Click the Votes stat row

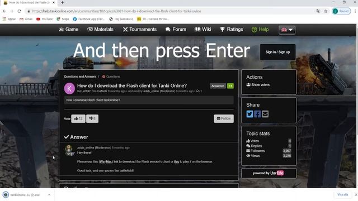[268, 141]
